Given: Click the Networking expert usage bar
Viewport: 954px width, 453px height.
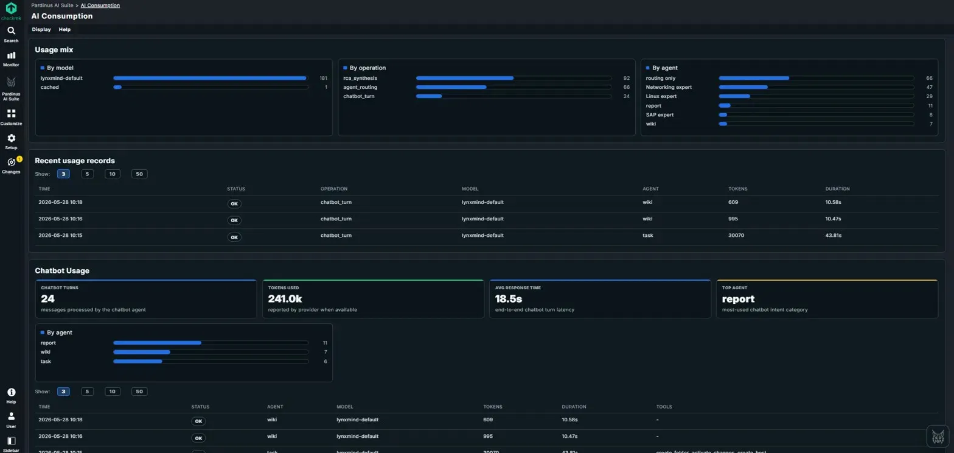Looking at the screenshot, I should tap(816, 87).
